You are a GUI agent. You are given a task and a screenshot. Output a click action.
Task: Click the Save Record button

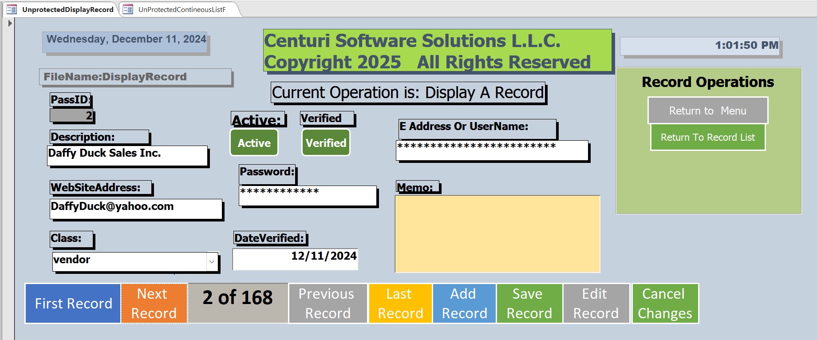click(529, 304)
